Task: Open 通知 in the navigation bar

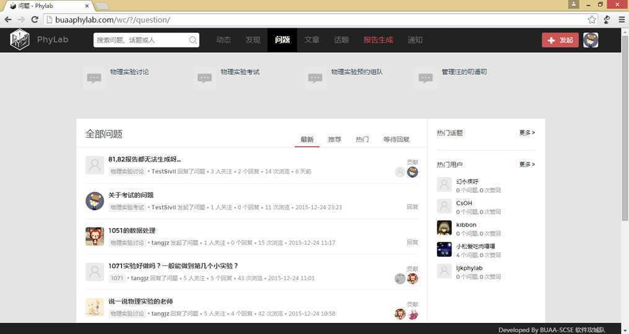Action: pos(415,40)
